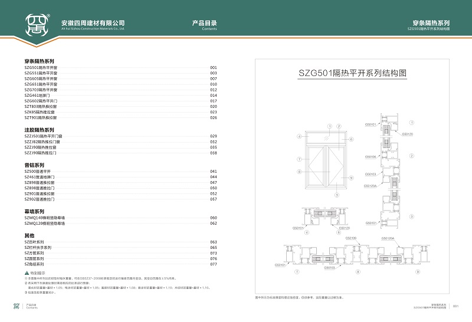This screenshot has width=472, height=322.
Task: Open the SZG501隔热平开窗 contents entry
Action: click(x=41, y=68)
